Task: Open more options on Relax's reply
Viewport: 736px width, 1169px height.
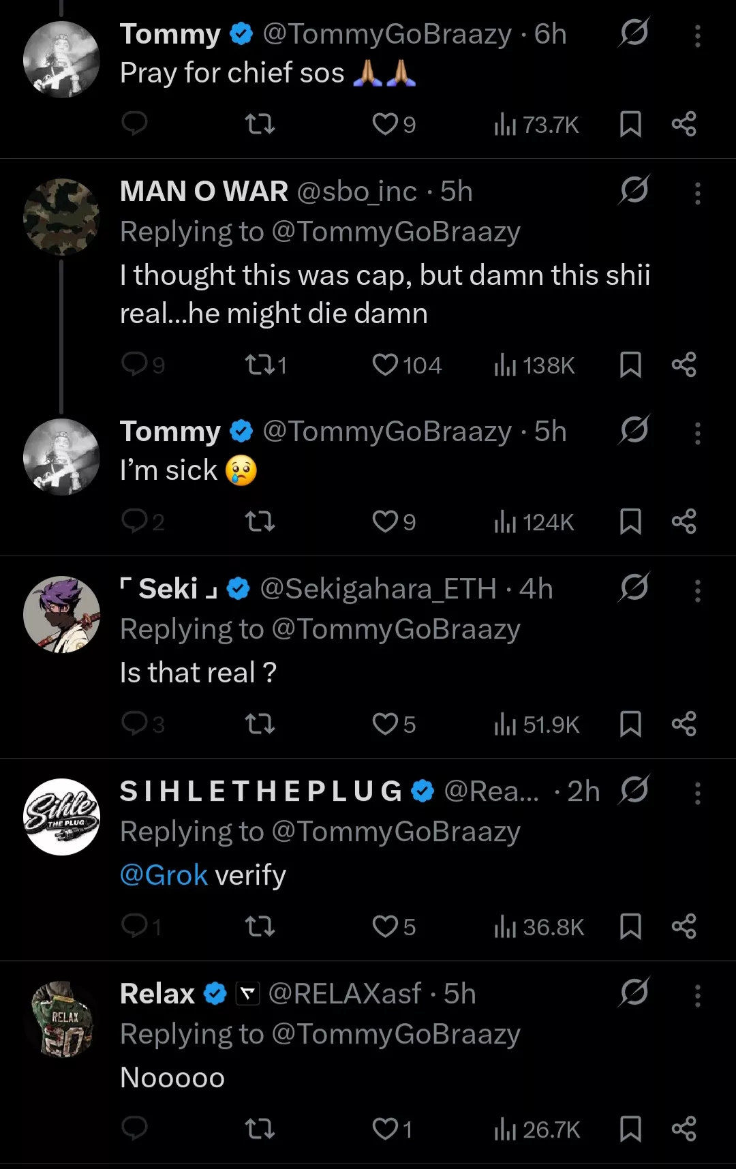Action: 697,995
